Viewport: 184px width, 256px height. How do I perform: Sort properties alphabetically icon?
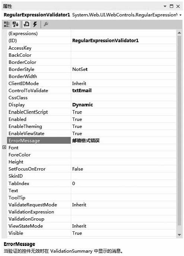(16, 24)
